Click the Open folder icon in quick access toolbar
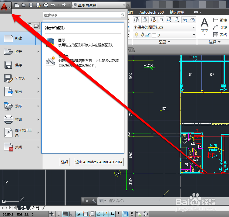 tap(24, 5)
